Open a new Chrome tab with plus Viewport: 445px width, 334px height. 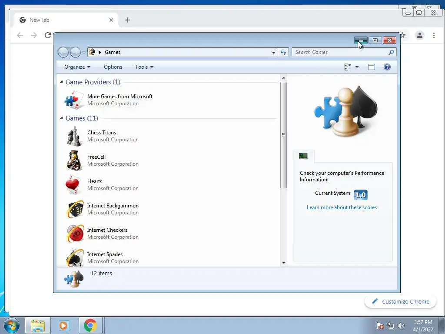tap(128, 20)
